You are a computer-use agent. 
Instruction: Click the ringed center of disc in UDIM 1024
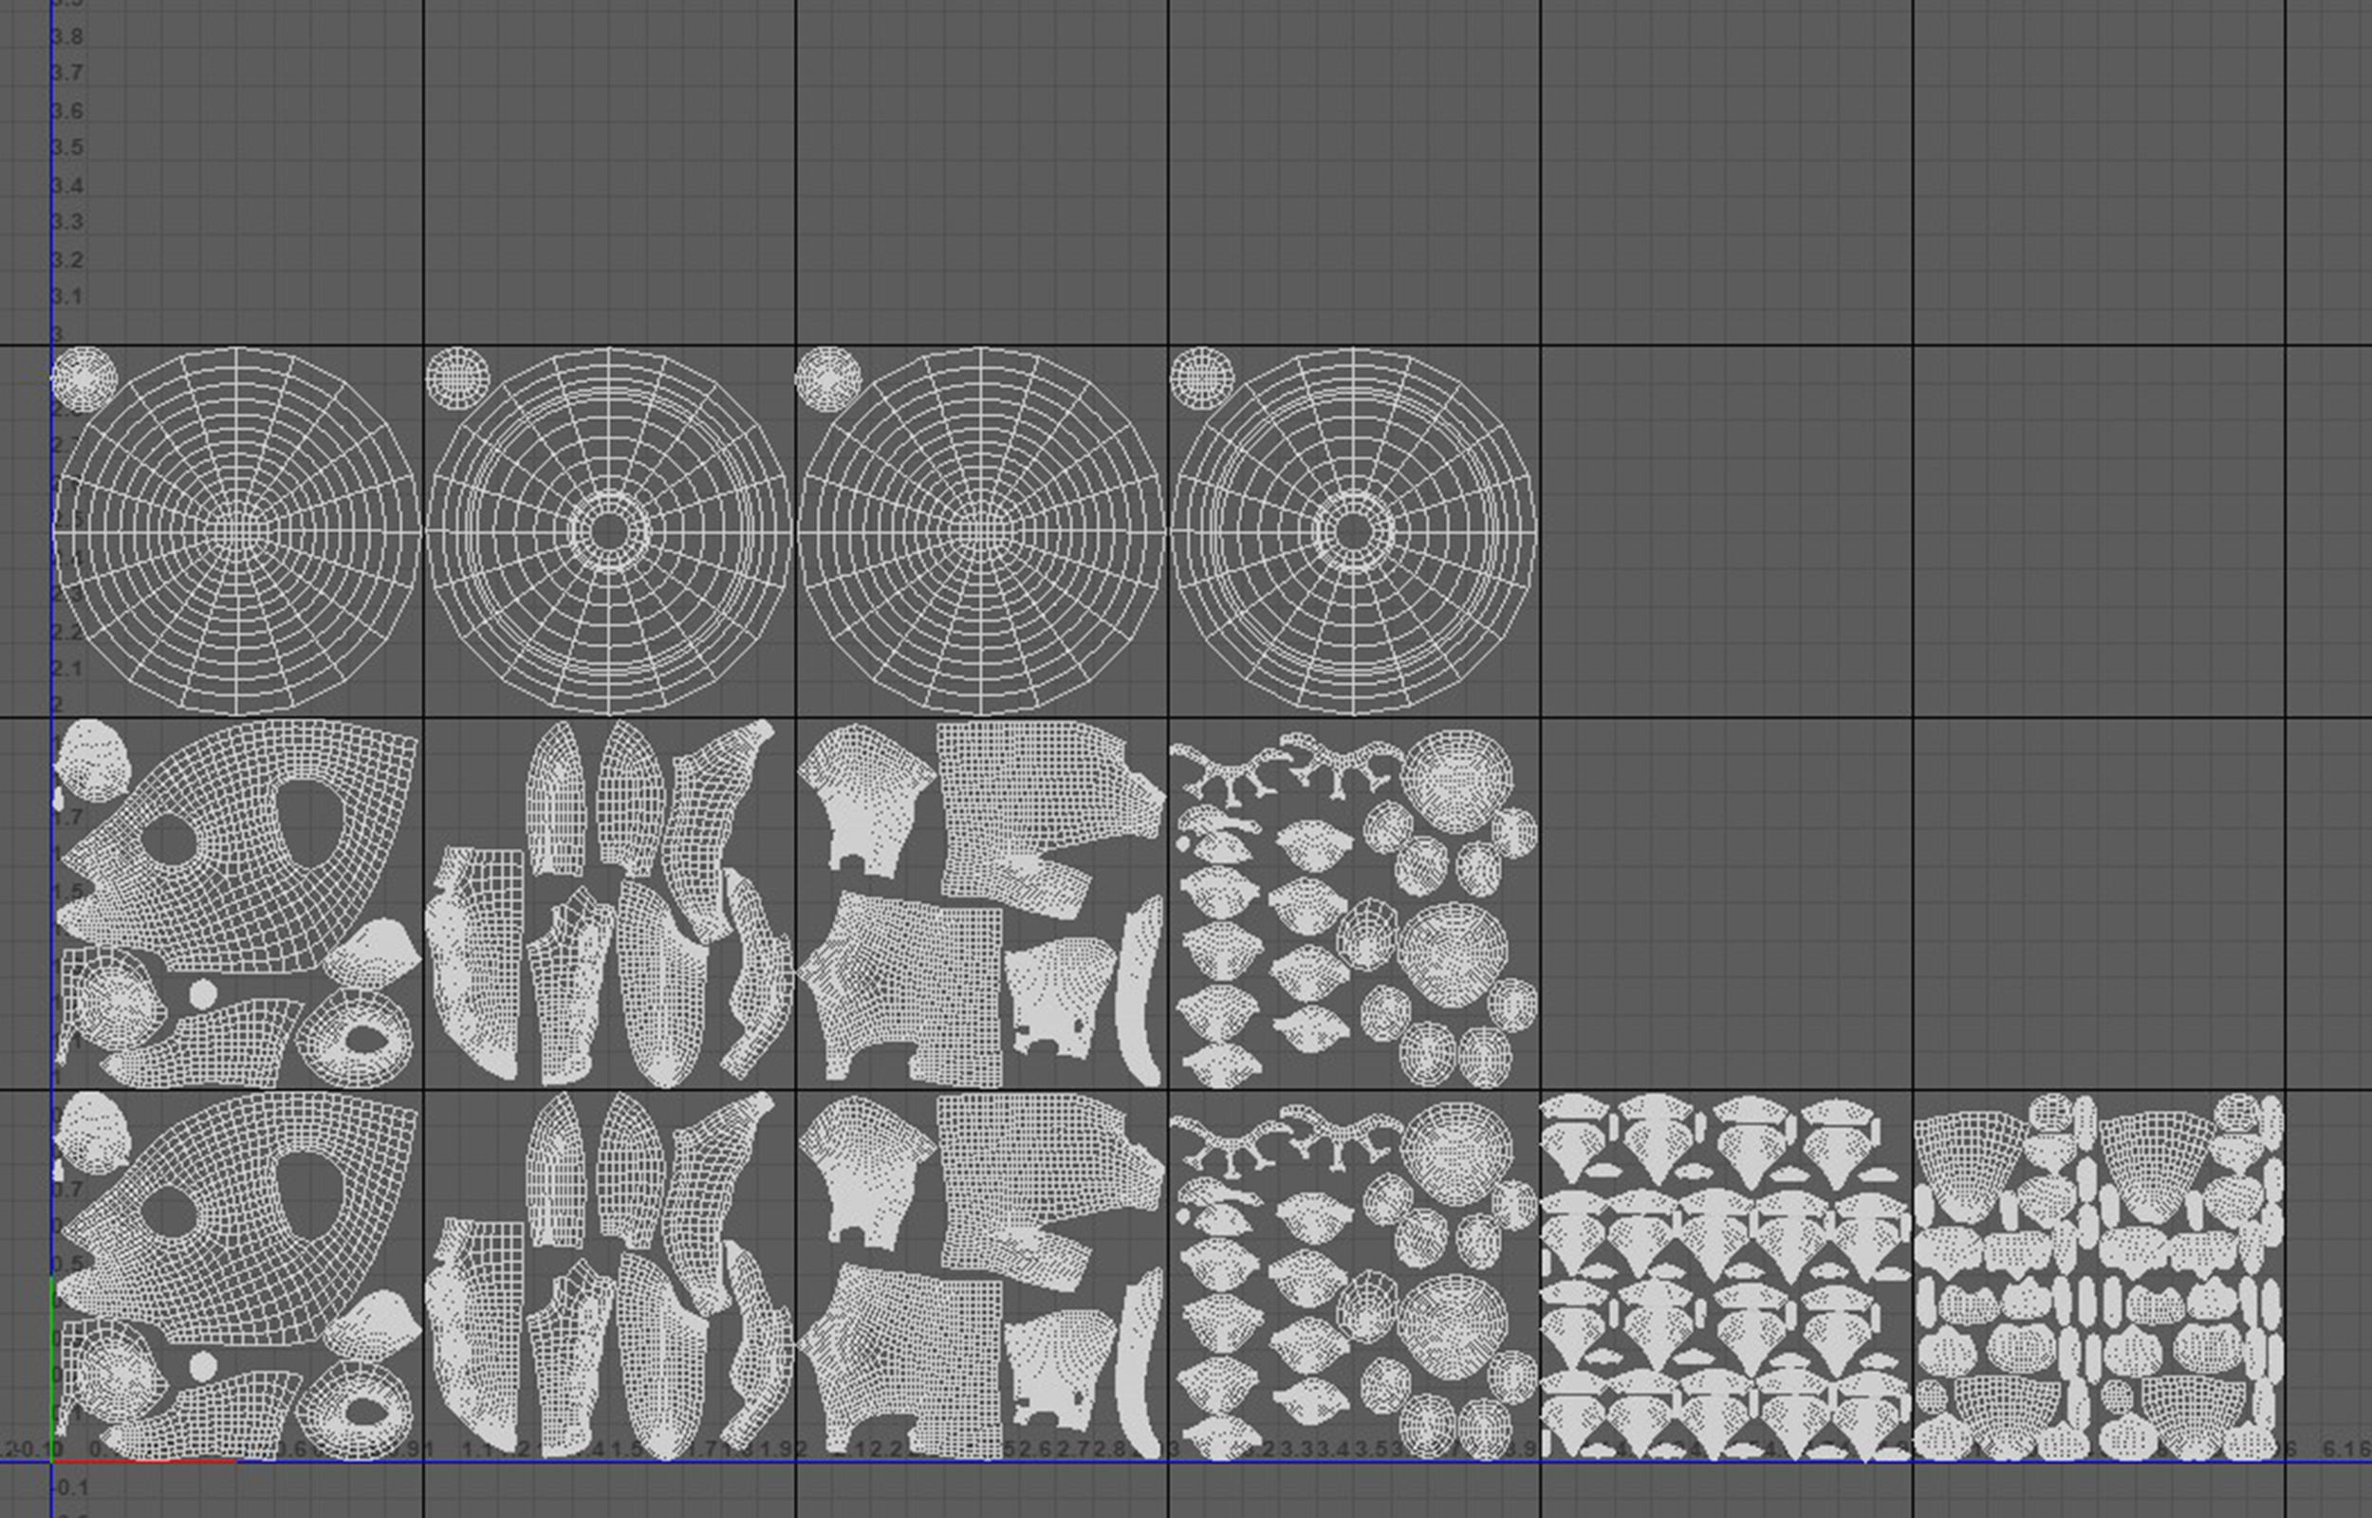coord(1353,531)
